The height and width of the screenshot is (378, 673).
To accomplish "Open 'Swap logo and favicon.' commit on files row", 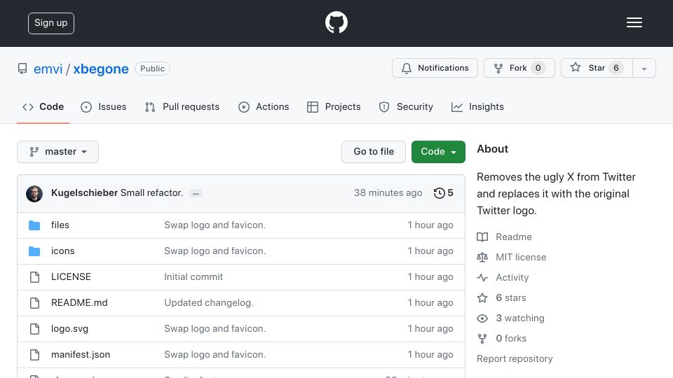I will pos(215,225).
